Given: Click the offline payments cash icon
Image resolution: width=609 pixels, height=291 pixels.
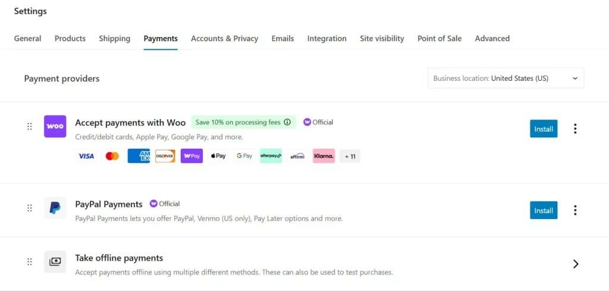Looking at the screenshot, I should tap(55, 261).
